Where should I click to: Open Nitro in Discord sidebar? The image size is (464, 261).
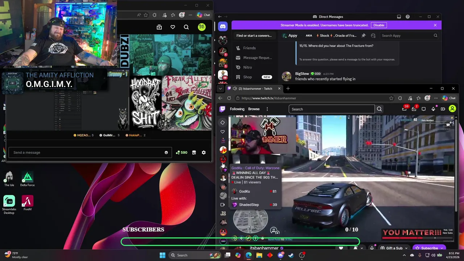[x=254, y=67]
